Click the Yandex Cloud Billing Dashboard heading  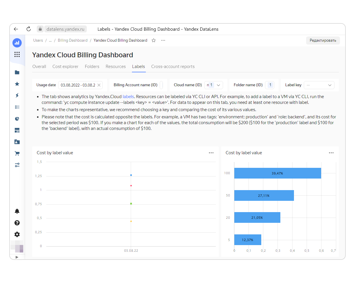(x=82, y=55)
